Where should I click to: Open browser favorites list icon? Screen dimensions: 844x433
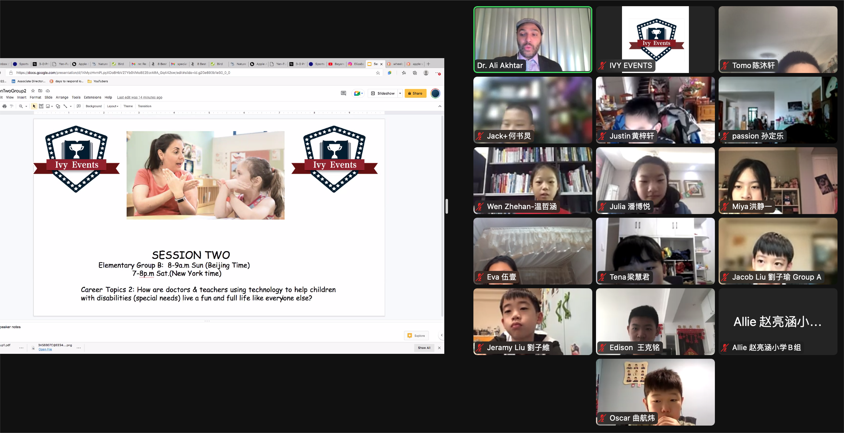(404, 73)
